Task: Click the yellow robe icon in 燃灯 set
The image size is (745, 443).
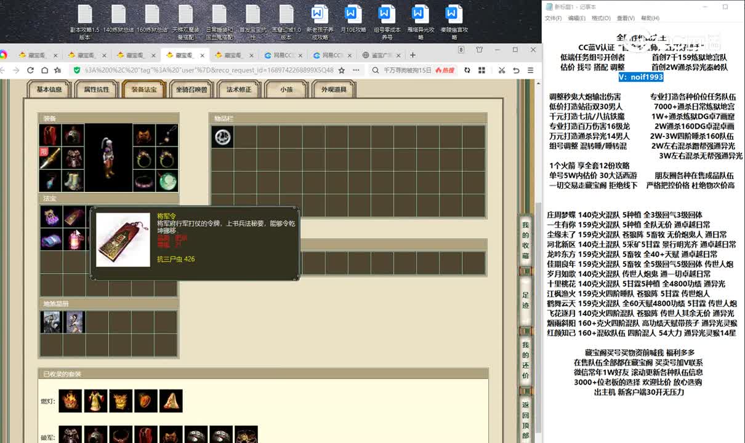Action: (96, 401)
